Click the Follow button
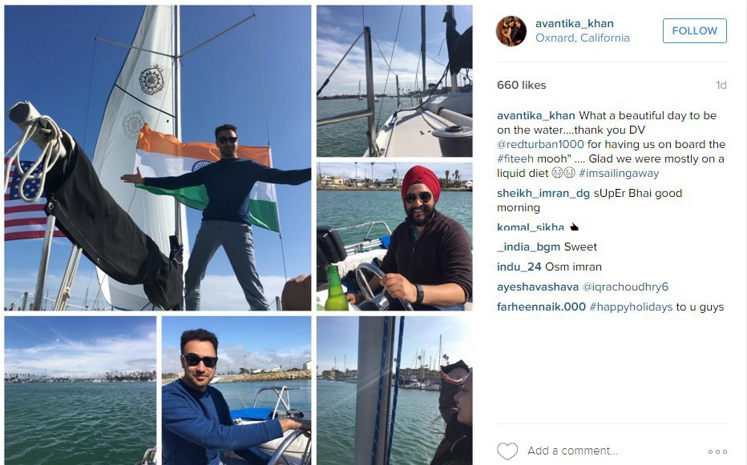The height and width of the screenshot is (465, 747). tap(695, 31)
